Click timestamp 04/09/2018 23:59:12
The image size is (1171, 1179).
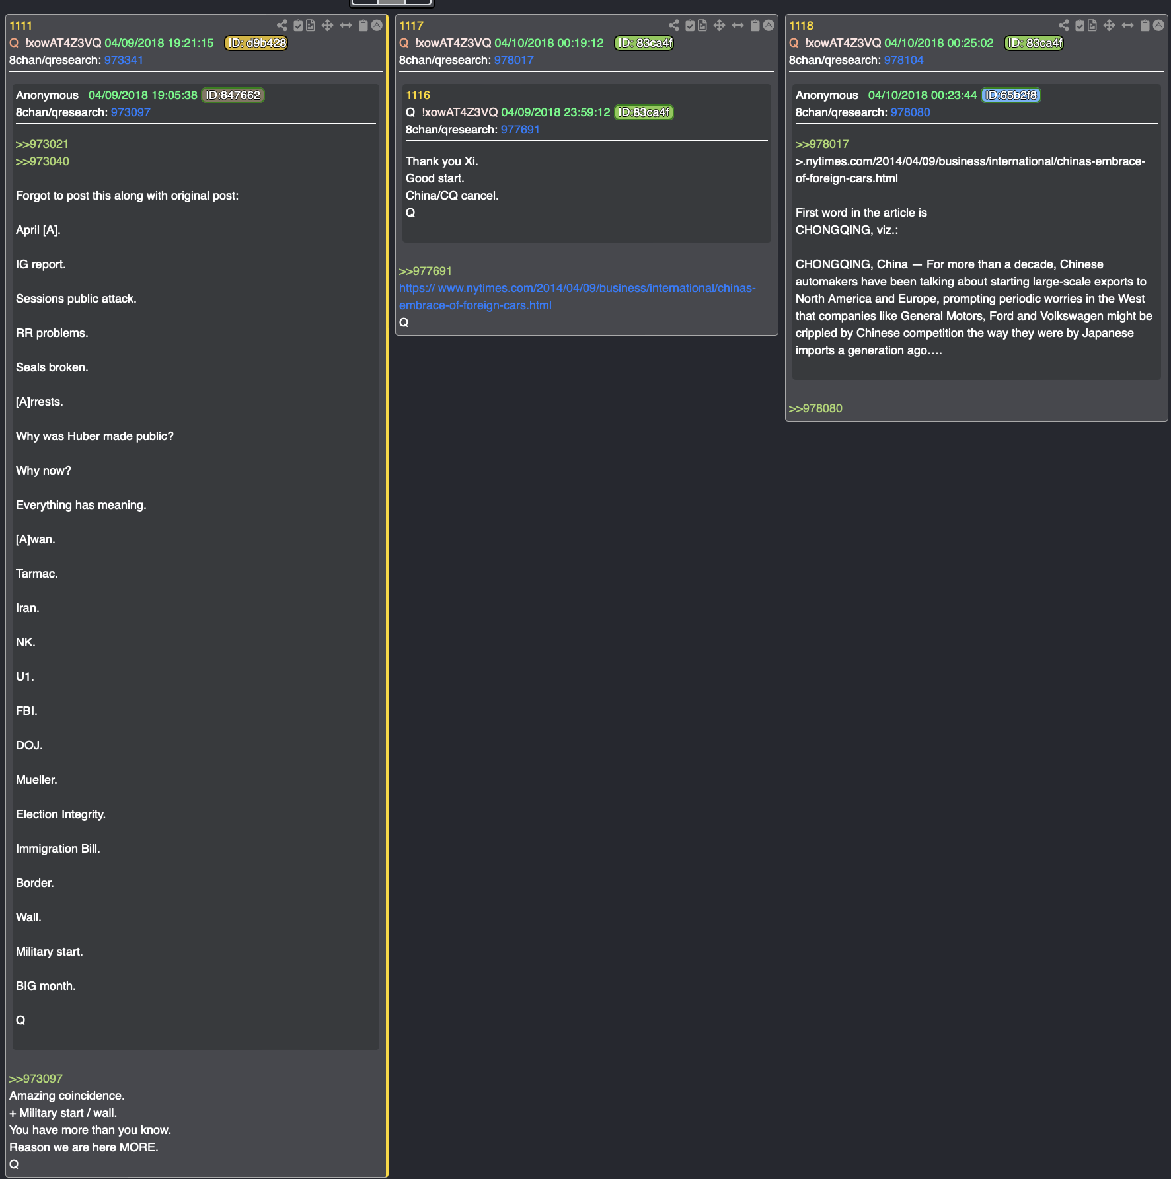(x=556, y=112)
